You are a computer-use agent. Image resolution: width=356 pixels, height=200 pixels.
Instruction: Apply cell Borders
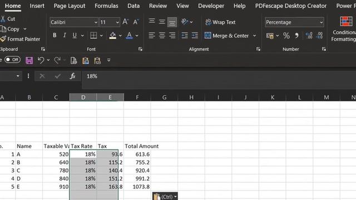(93, 36)
